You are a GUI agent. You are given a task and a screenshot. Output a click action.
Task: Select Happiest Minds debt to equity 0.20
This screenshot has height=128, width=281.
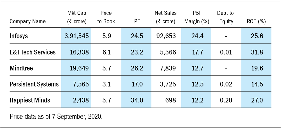[x=226, y=100]
